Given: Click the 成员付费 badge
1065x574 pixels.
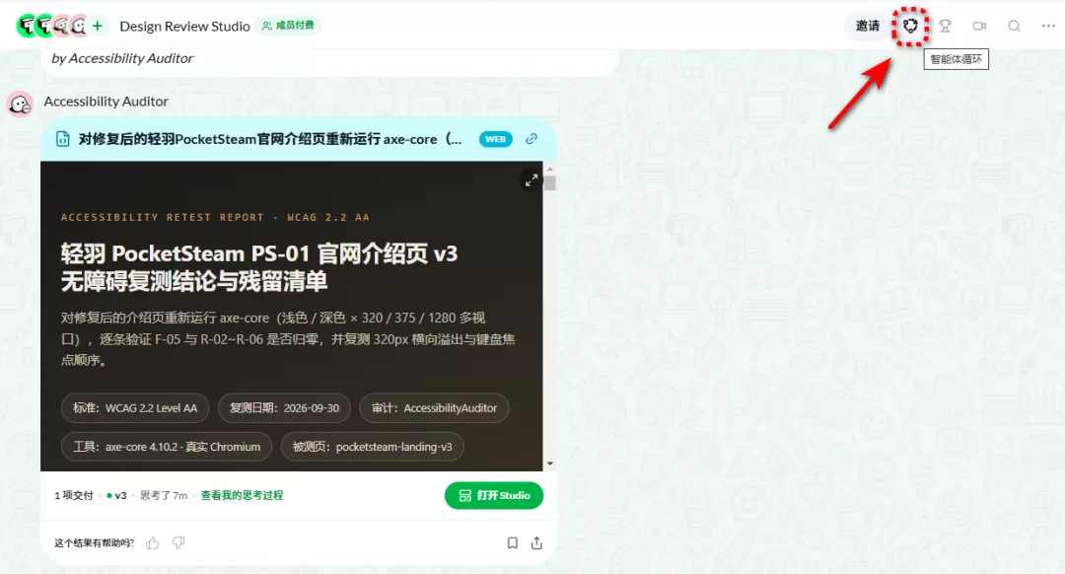Looking at the screenshot, I should (289, 25).
